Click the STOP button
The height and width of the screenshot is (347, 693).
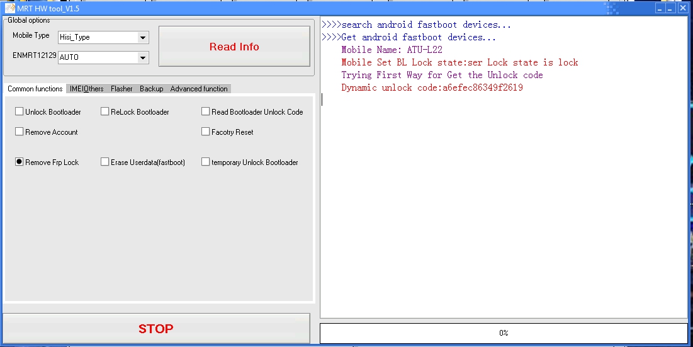[156, 329]
